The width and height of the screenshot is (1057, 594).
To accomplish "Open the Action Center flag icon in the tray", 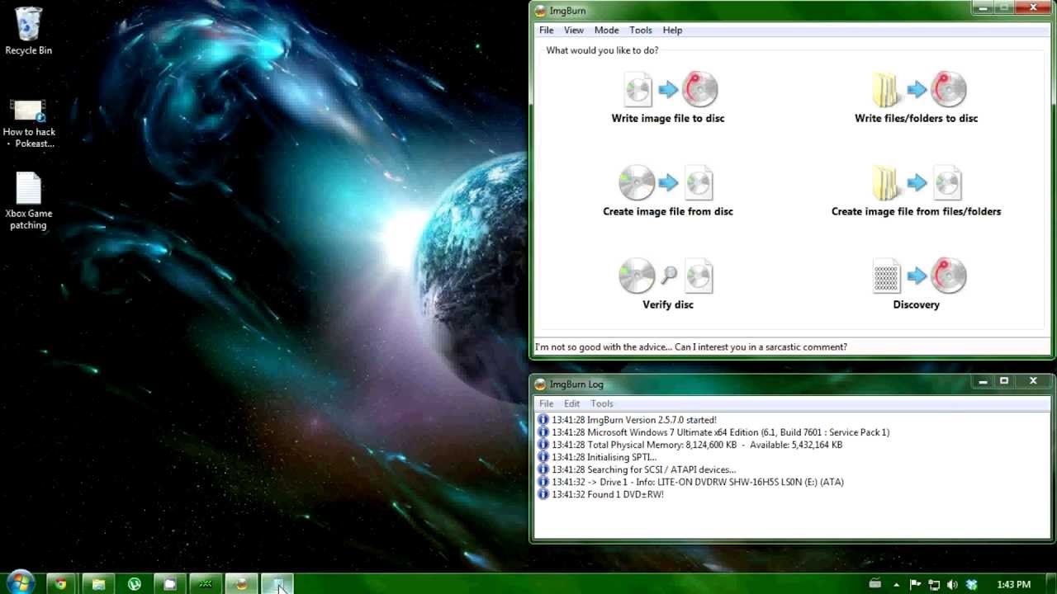I will (x=917, y=585).
